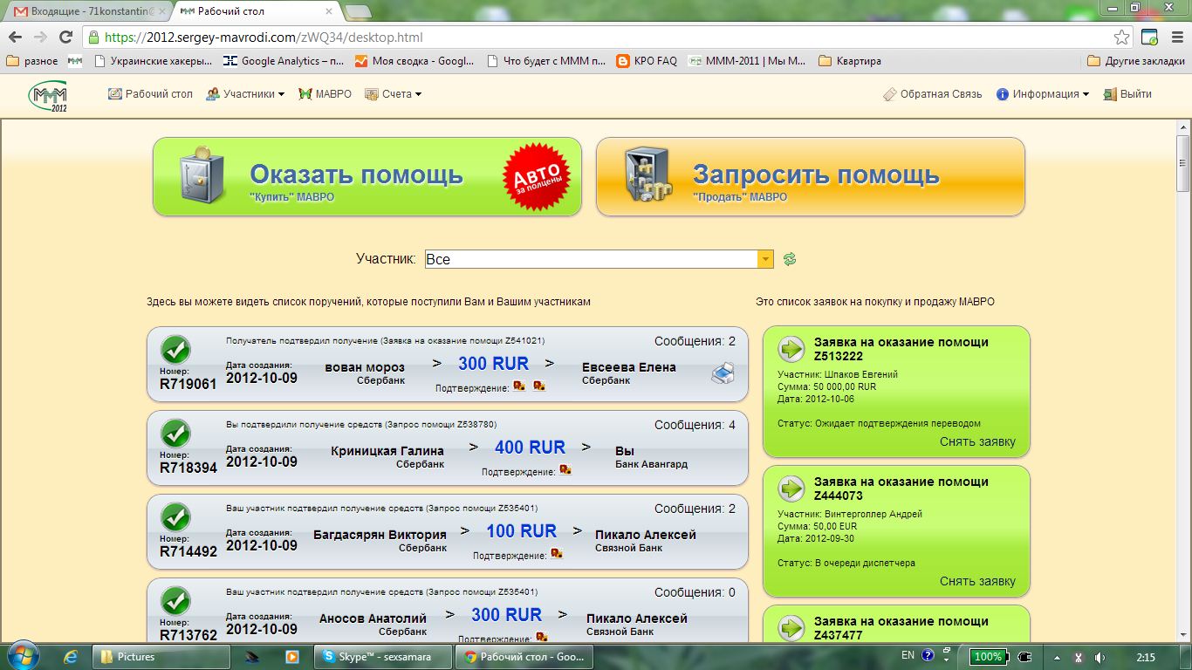Click the Windows Start button
This screenshot has width=1192, height=670.
point(22,656)
